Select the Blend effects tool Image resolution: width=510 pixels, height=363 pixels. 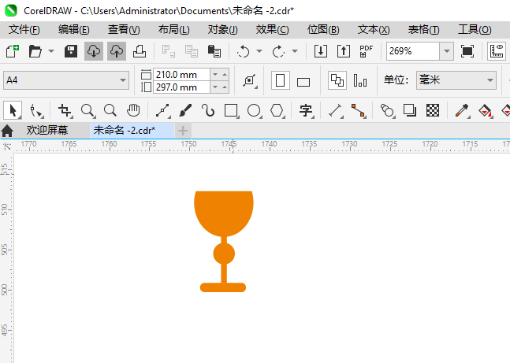point(387,111)
